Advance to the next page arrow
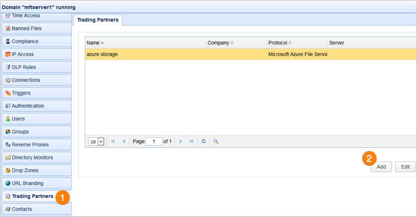Screen dimensions: 417x217 pyautogui.click(x=181, y=141)
